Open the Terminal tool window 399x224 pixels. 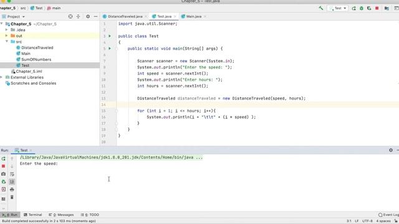tap(33, 215)
